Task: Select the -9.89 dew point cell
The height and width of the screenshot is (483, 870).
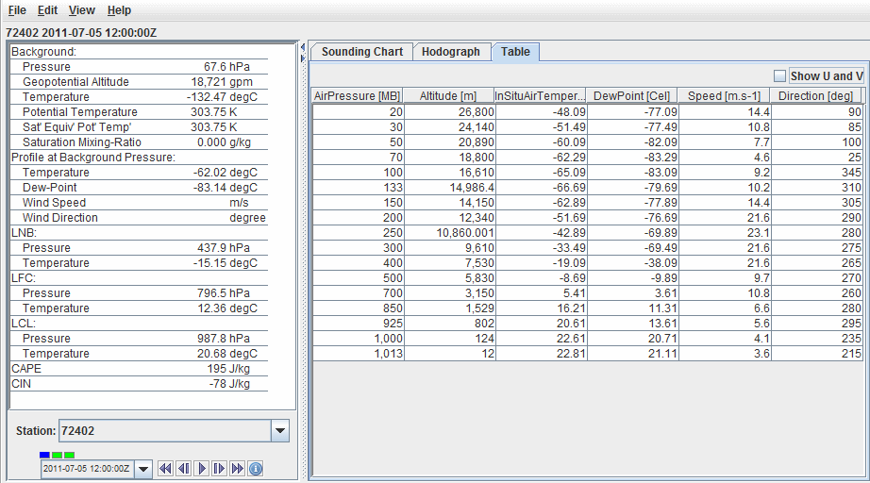Action: click(633, 278)
